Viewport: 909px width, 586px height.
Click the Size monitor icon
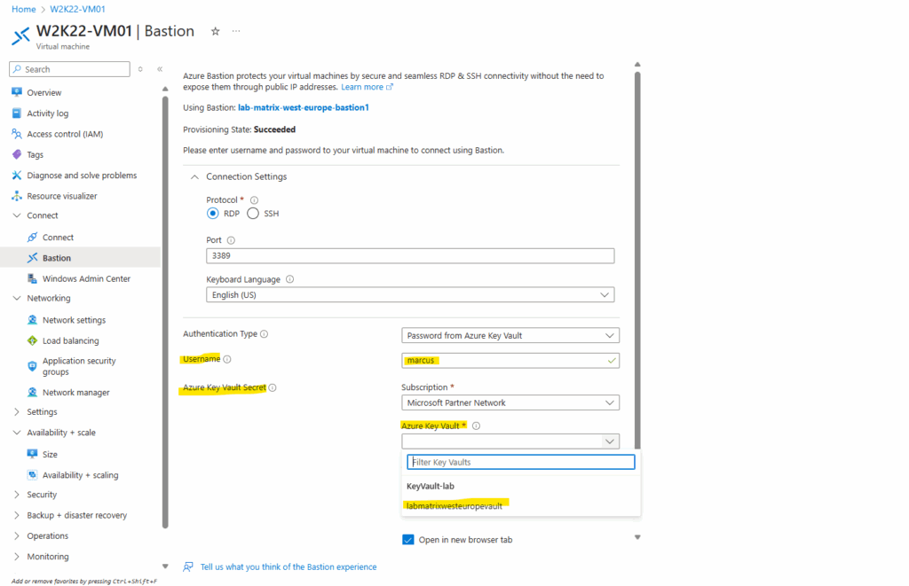tap(33, 454)
